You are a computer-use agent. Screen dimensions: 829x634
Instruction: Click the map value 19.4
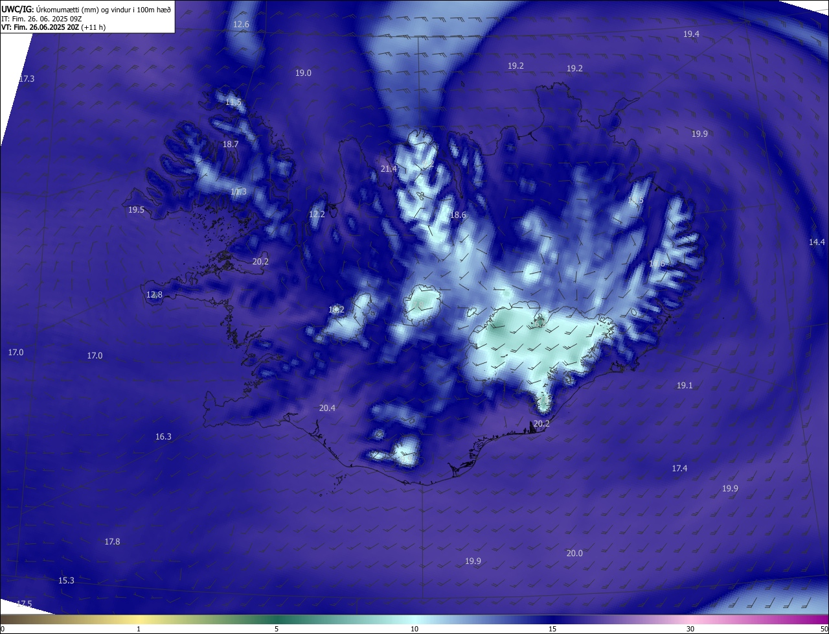click(691, 34)
